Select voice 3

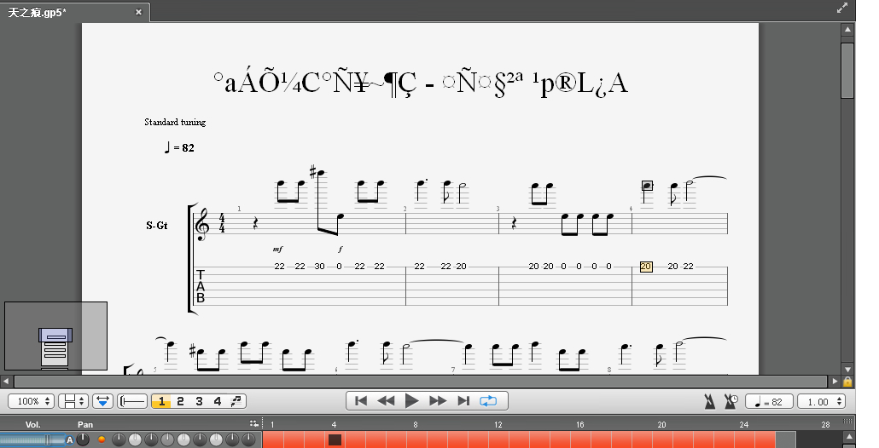[199, 401]
